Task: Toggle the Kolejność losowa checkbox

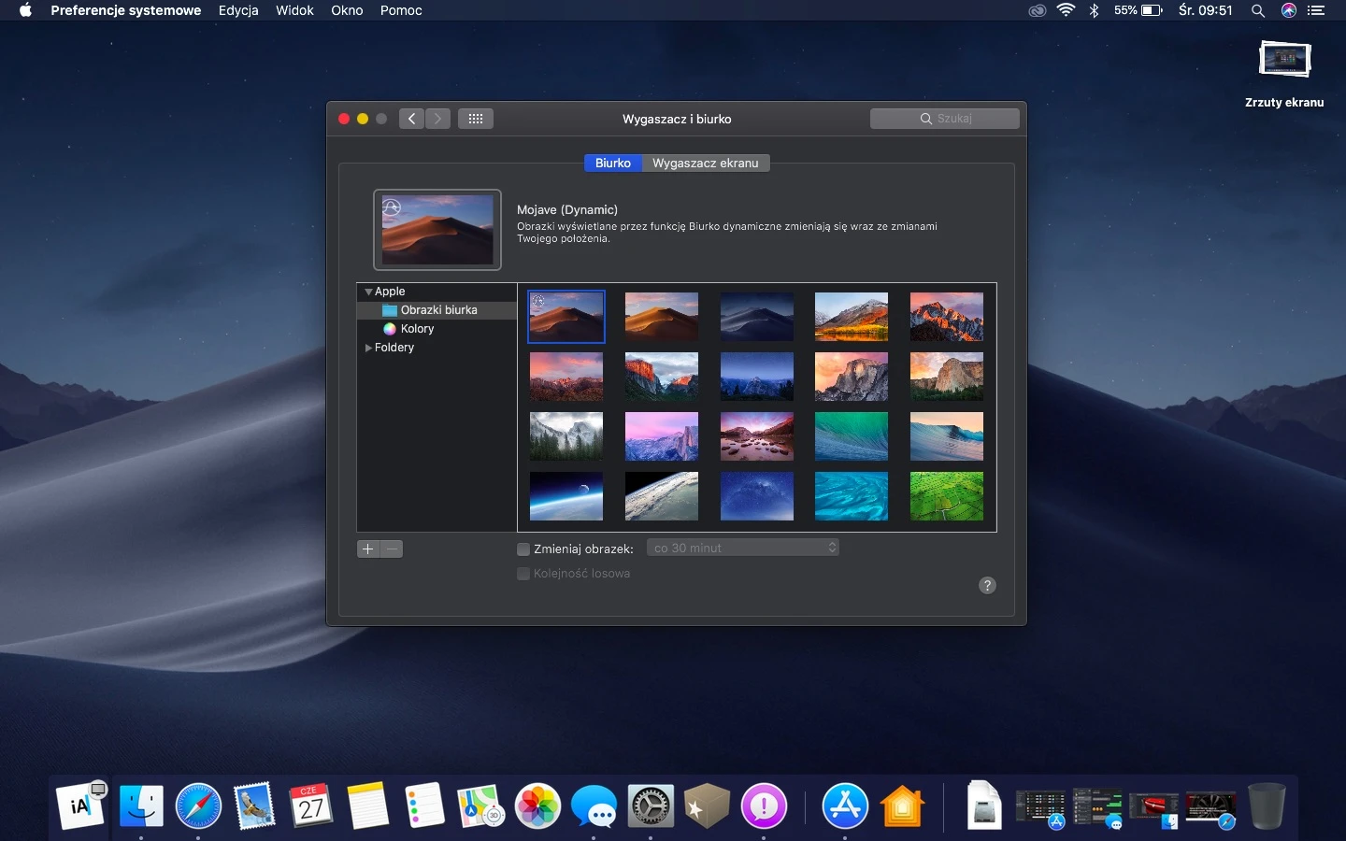Action: click(x=523, y=574)
